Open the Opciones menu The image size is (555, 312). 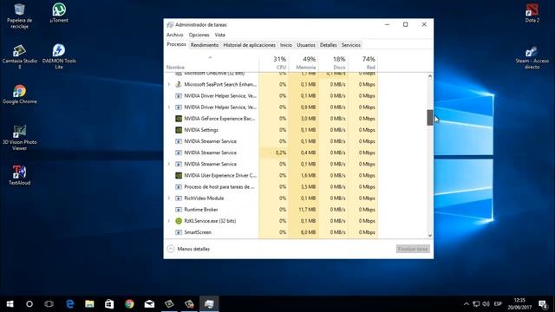199,35
